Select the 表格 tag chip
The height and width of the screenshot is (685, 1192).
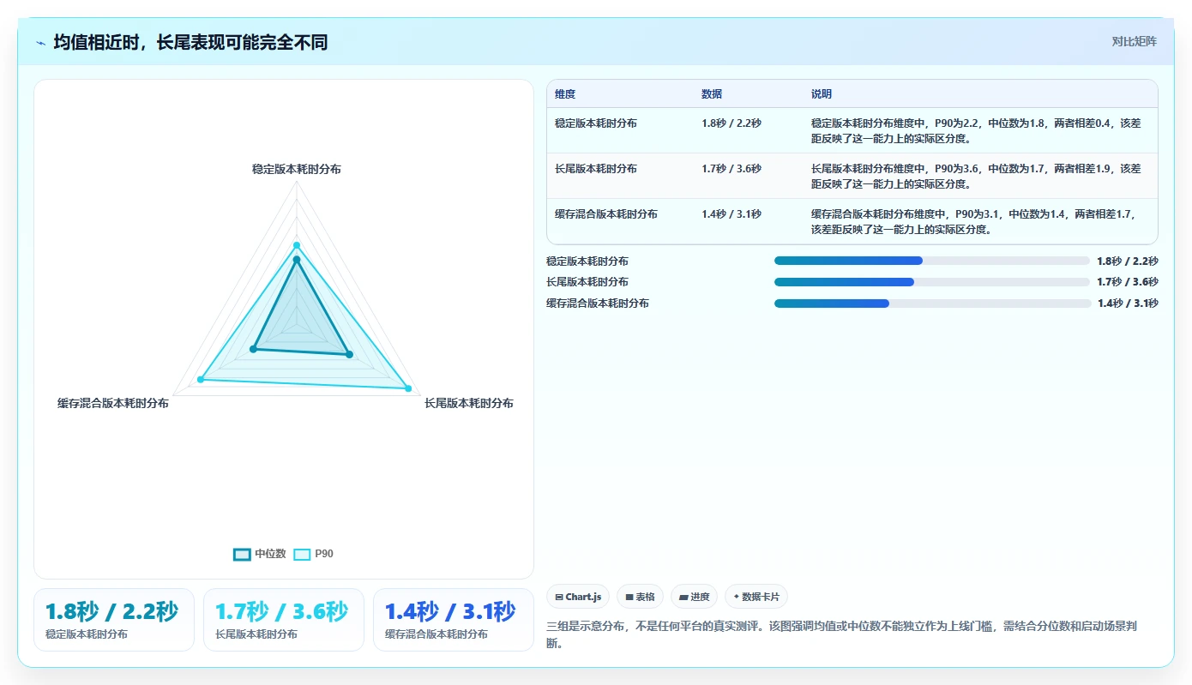point(640,597)
